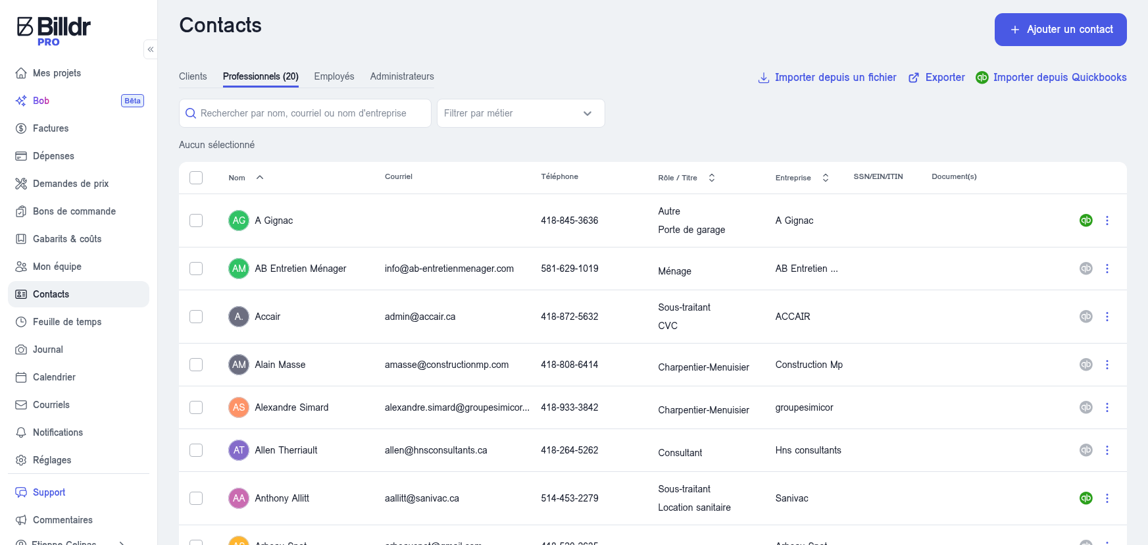The width and height of the screenshot is (1148, 545).
Task: Check the box for A Gignac
Action: click(196, 221)
